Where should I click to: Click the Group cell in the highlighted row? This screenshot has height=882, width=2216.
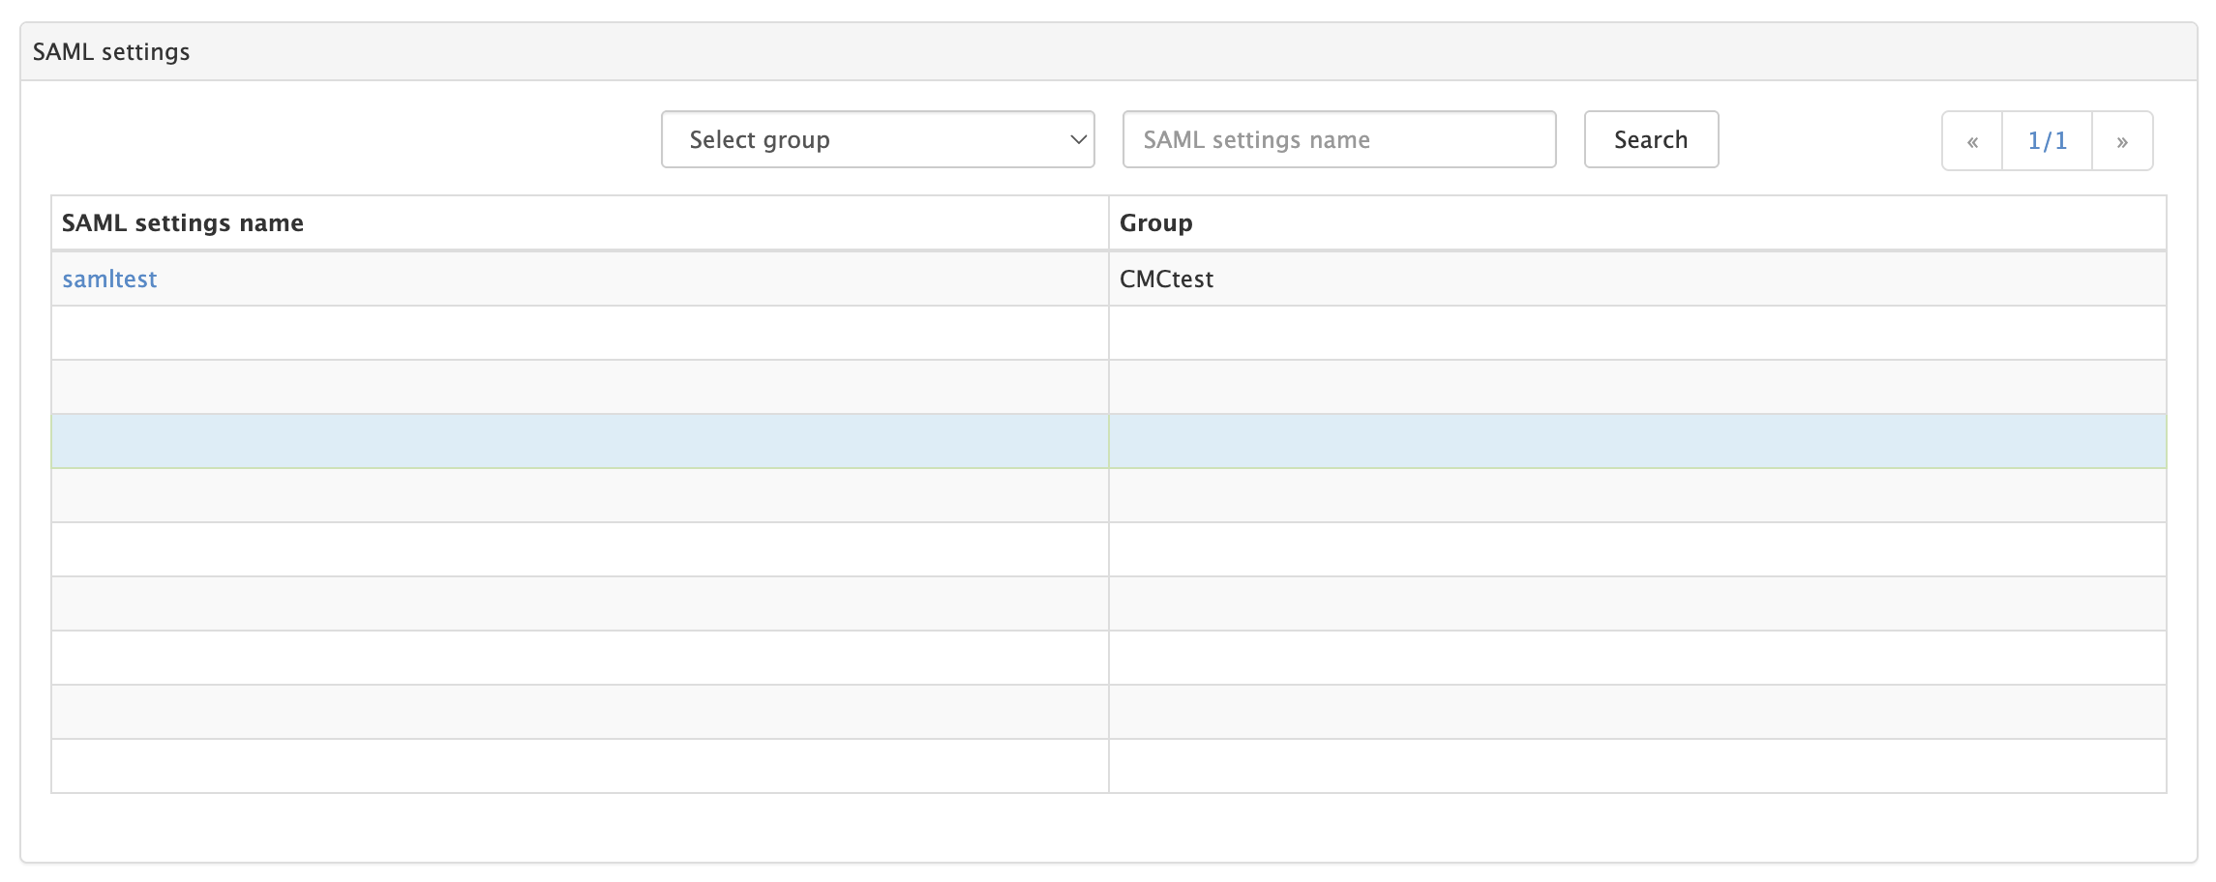1635,442
